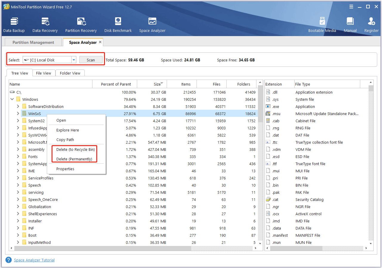Expand the SoftwareDistribution folder

pyautogui.click(x=18, y=106)
